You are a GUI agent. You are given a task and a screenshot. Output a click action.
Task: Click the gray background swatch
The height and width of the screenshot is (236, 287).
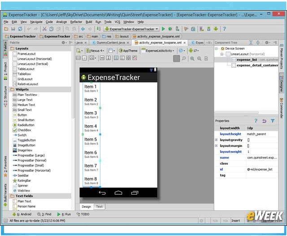pyautogui.click(x=176, y=59)
